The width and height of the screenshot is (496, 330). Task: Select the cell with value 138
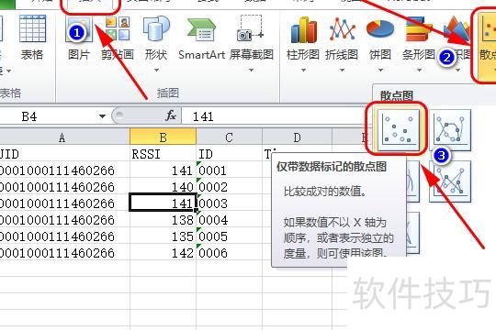(163, 219)
